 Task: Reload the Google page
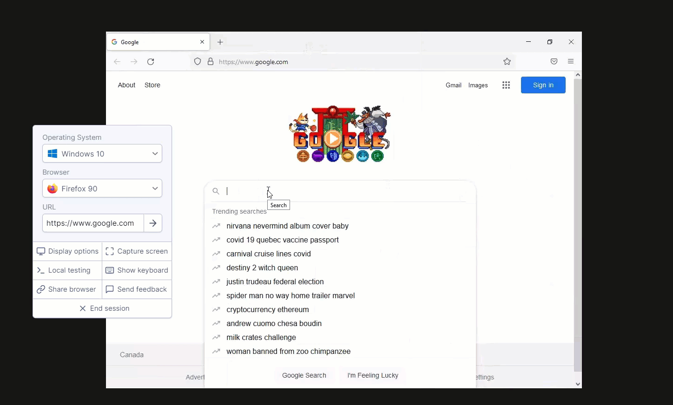[151, 62]
